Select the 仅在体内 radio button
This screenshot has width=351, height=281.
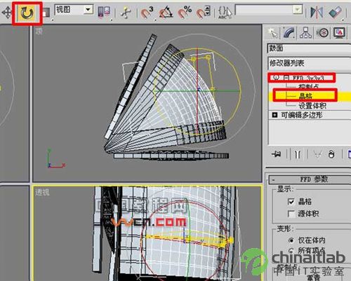coord(291,240)
